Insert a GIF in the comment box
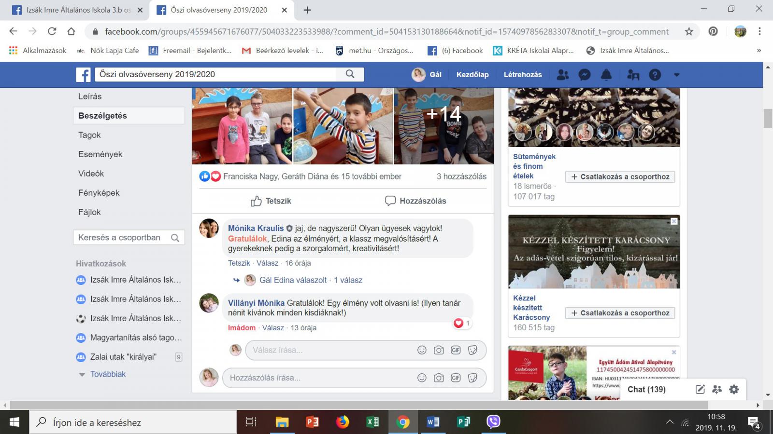This screenshot has height=434, width=773. [x=456, y=378]
